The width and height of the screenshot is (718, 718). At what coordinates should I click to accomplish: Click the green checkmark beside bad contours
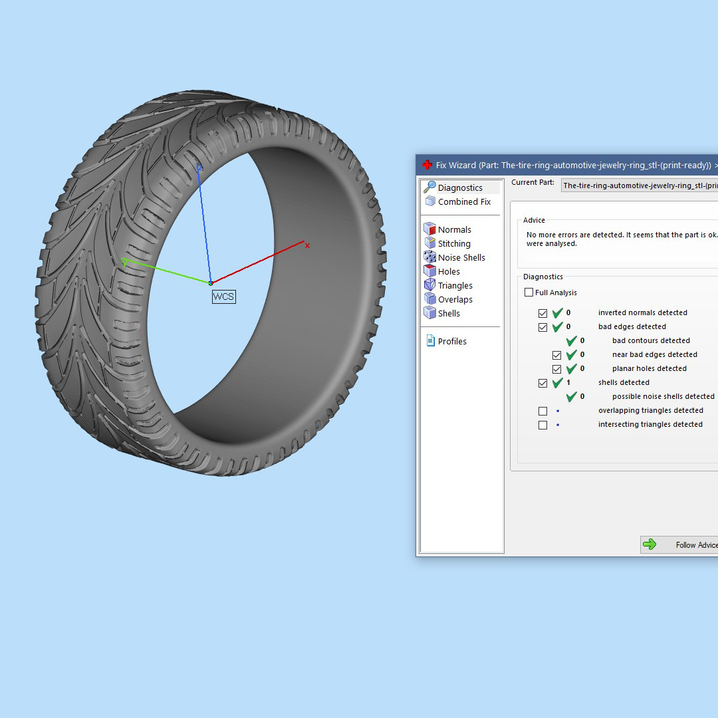click(572, 340)
